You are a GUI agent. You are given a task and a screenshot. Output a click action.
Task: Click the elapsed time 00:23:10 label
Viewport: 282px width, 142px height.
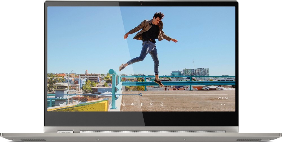pos(62,98)
